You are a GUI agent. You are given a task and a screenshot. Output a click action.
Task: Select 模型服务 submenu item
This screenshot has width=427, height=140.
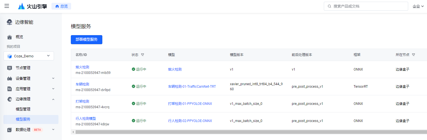[31, 119]
